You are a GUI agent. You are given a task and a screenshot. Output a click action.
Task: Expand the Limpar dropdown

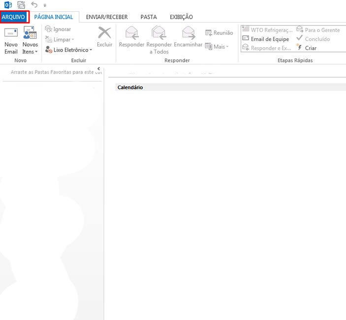[60, 39]
